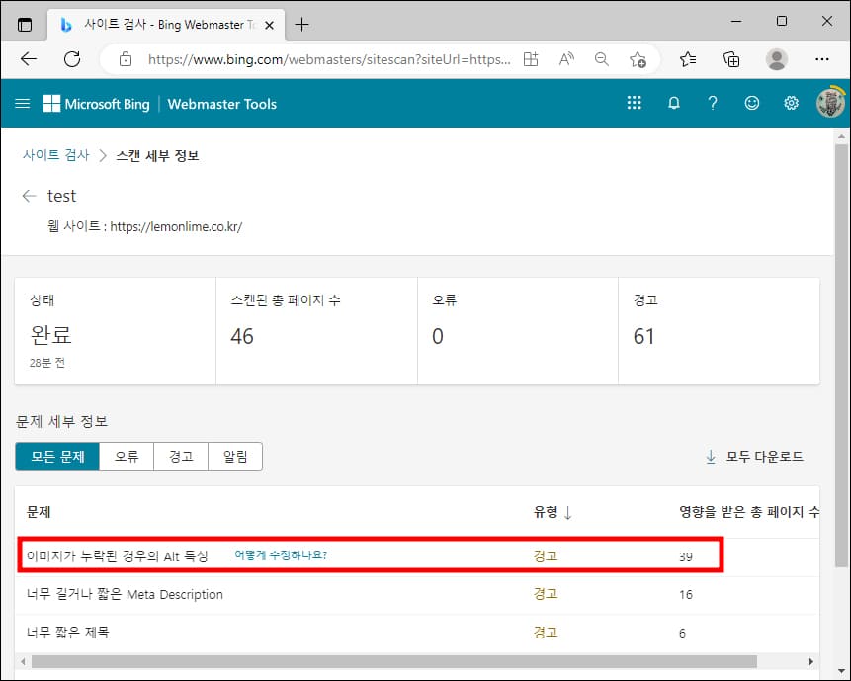The height and width of the screenshot is (681, 851).
Task: Select the 모든 문제 filter tab
Action: [x=56, y=457]
